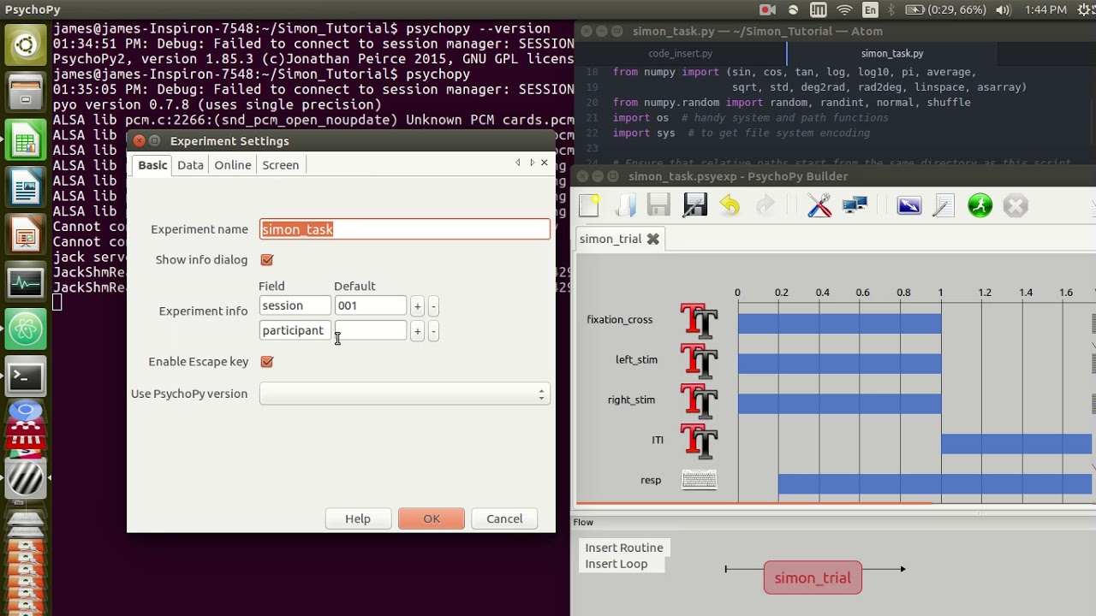
Task: Select the right_stim text component icon
Action: point(699,401)
